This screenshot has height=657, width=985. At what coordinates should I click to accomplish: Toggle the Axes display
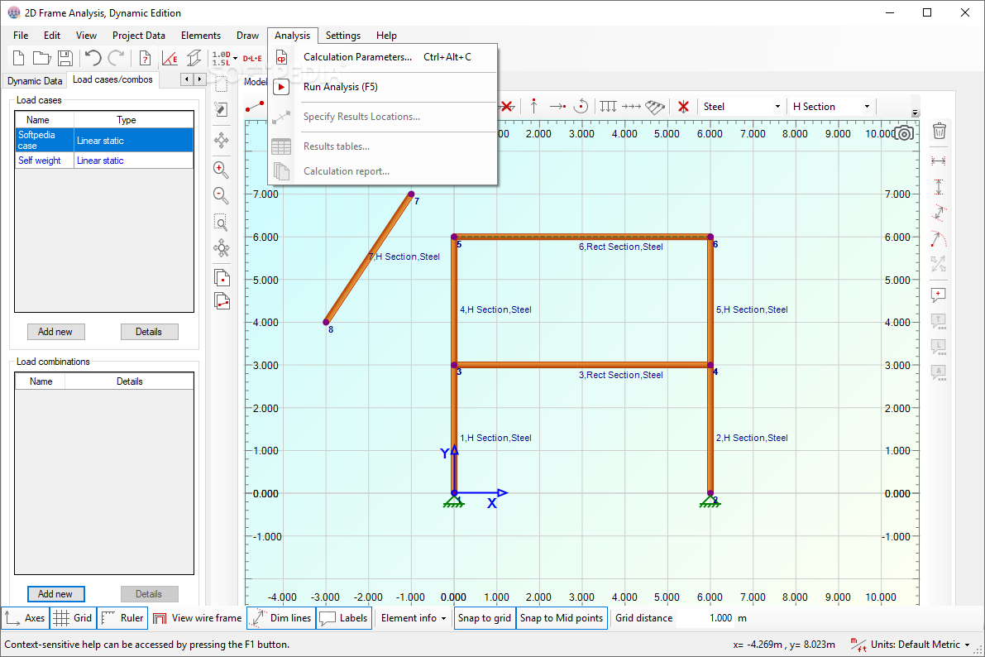pyautogui.click(x=25, y=618)
